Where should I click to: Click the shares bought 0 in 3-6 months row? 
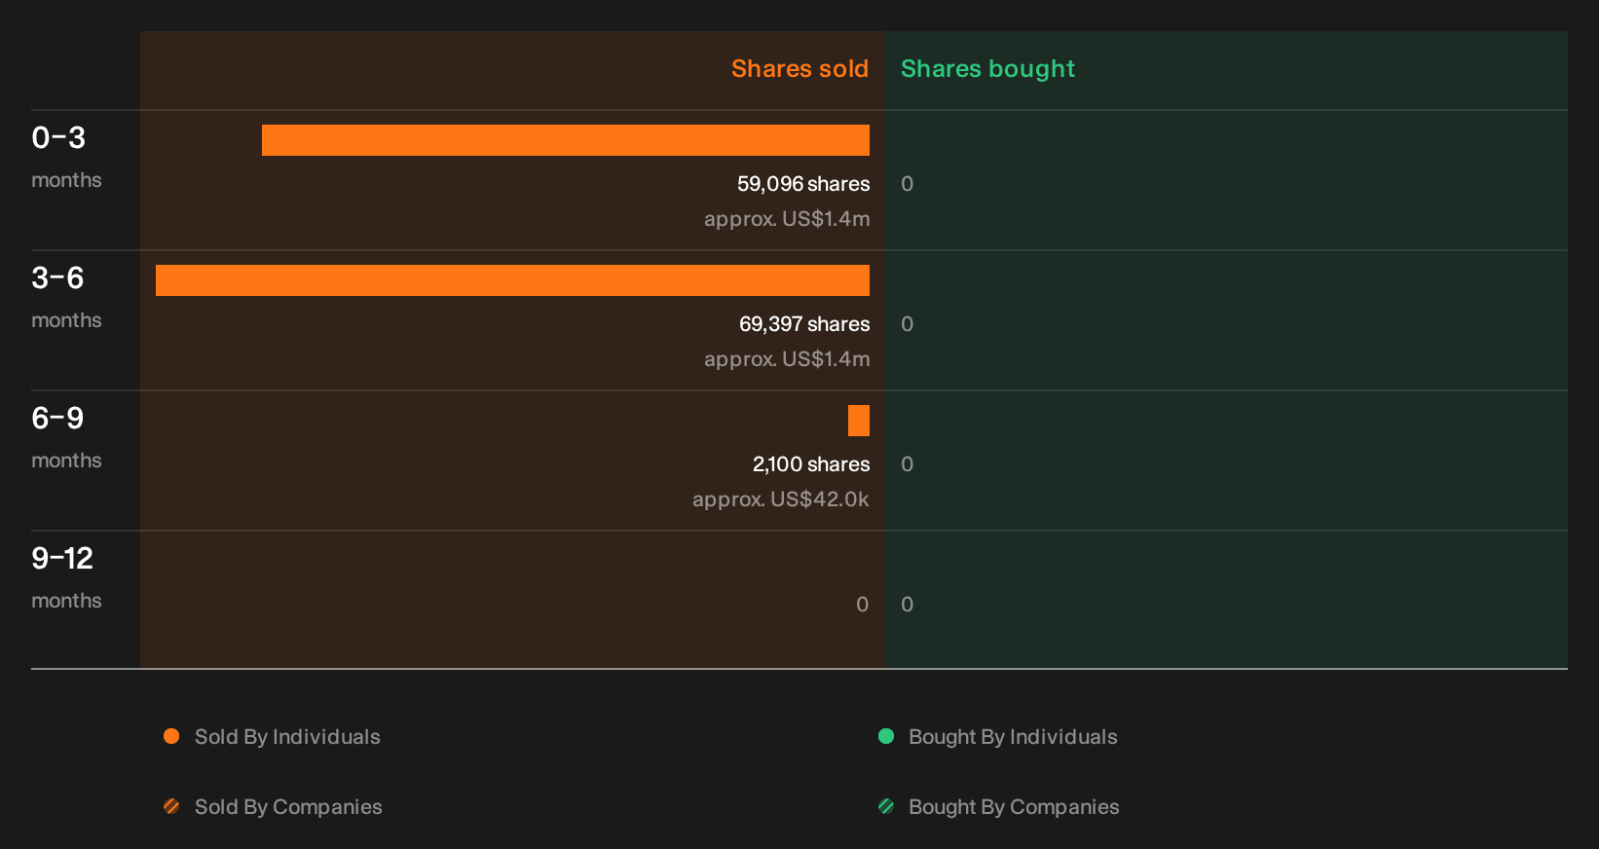point(908,324)
